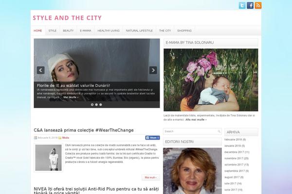Click 'Mai multe' in the slider caption
292x194 pixels.
71,97
